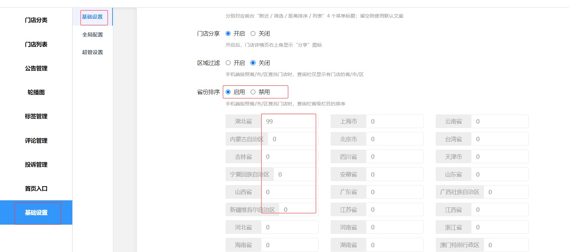Open 门店分类 in left sidebar
This screenshot has height=252, width=569.
point(36,20)
